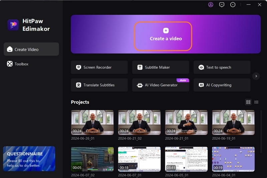Open the Questionnaire banner
Viewport: 267px width, 178px height.
point(29,159)
